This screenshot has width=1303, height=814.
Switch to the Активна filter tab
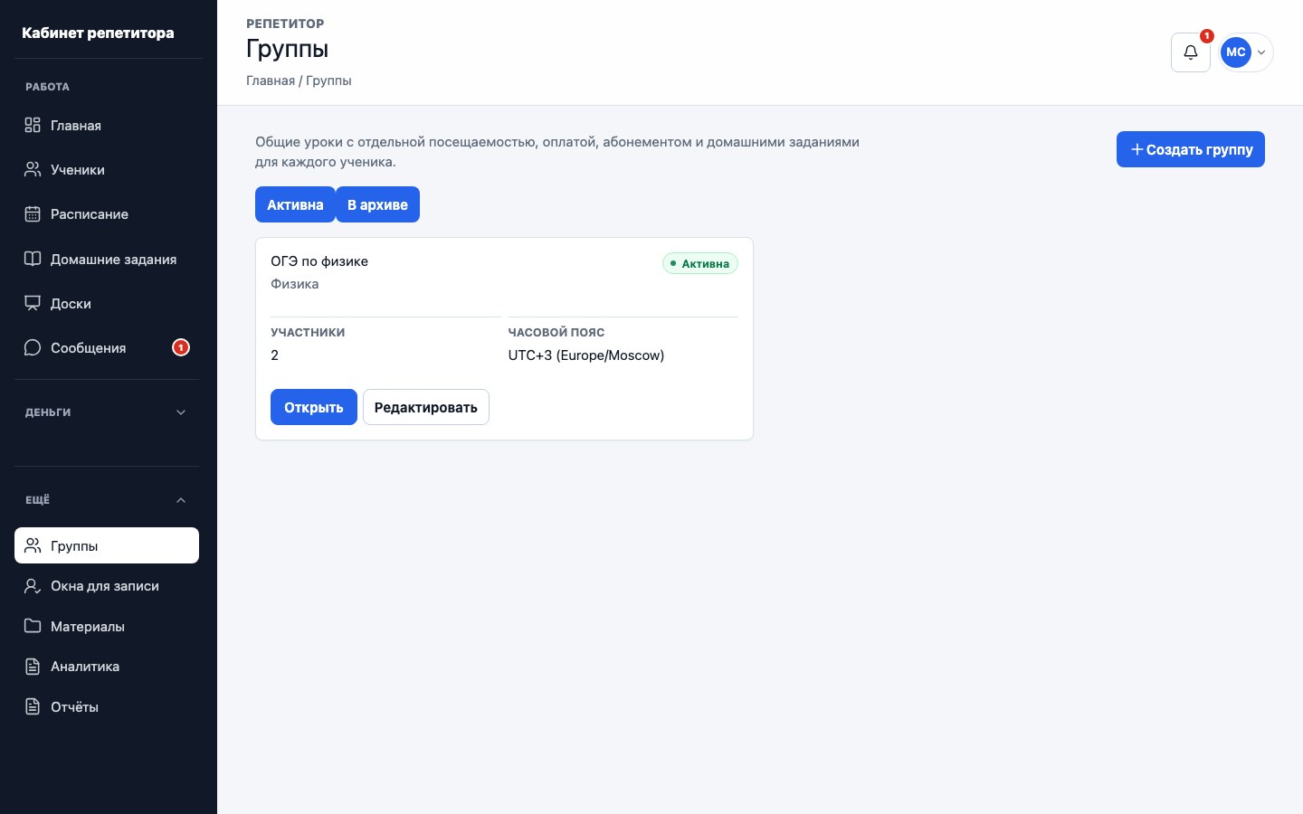295,204
